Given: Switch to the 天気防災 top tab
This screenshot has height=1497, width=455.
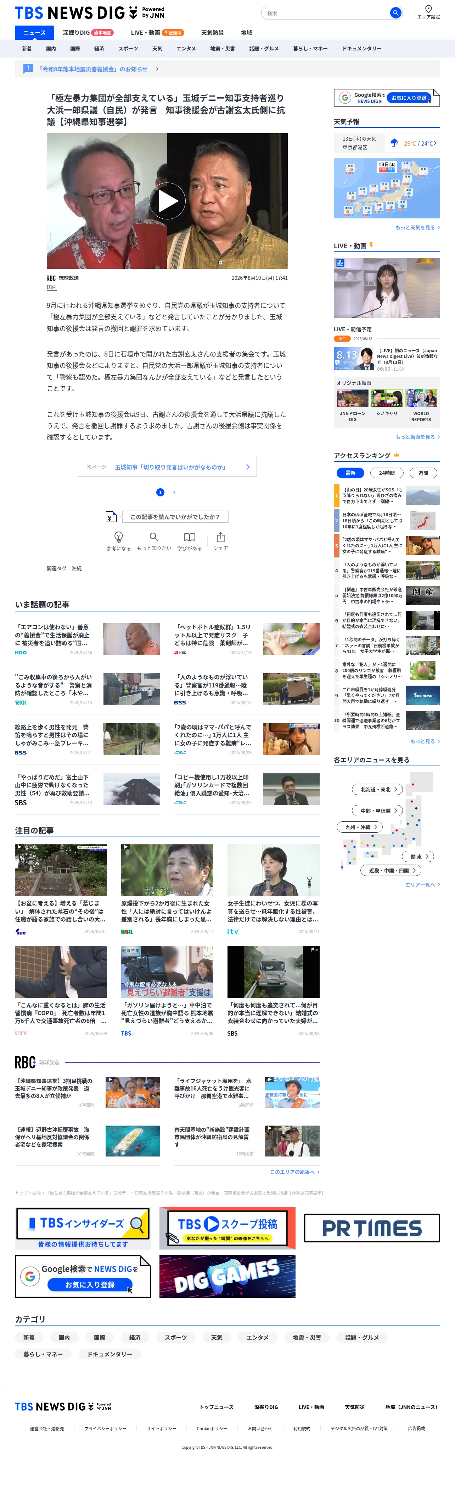Looking at the screenshot, I should pos(212,33).
